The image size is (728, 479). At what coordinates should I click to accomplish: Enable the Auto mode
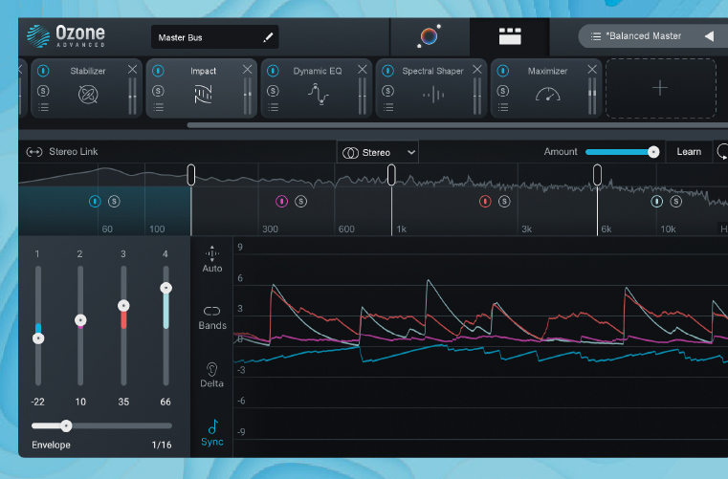click(212, 259)
